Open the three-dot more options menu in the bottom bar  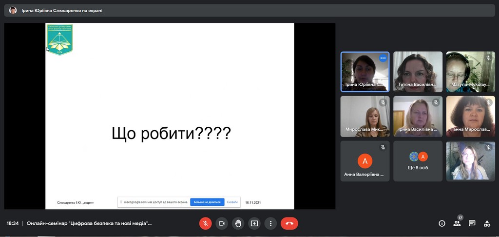pos(270,223)
